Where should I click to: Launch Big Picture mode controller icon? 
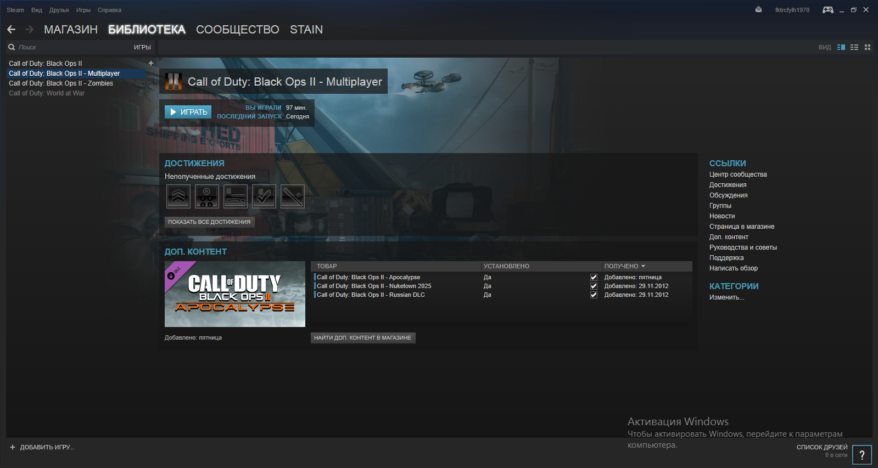click(827, 10)
